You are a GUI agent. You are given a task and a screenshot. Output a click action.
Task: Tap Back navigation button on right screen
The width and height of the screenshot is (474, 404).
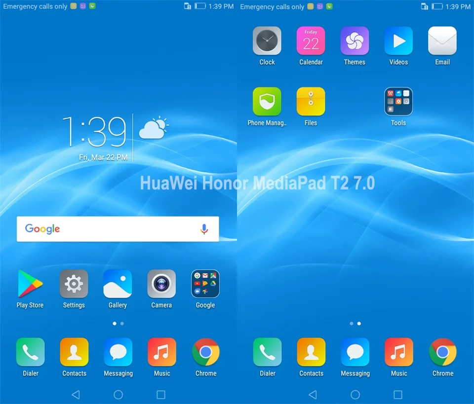(313, 394)
